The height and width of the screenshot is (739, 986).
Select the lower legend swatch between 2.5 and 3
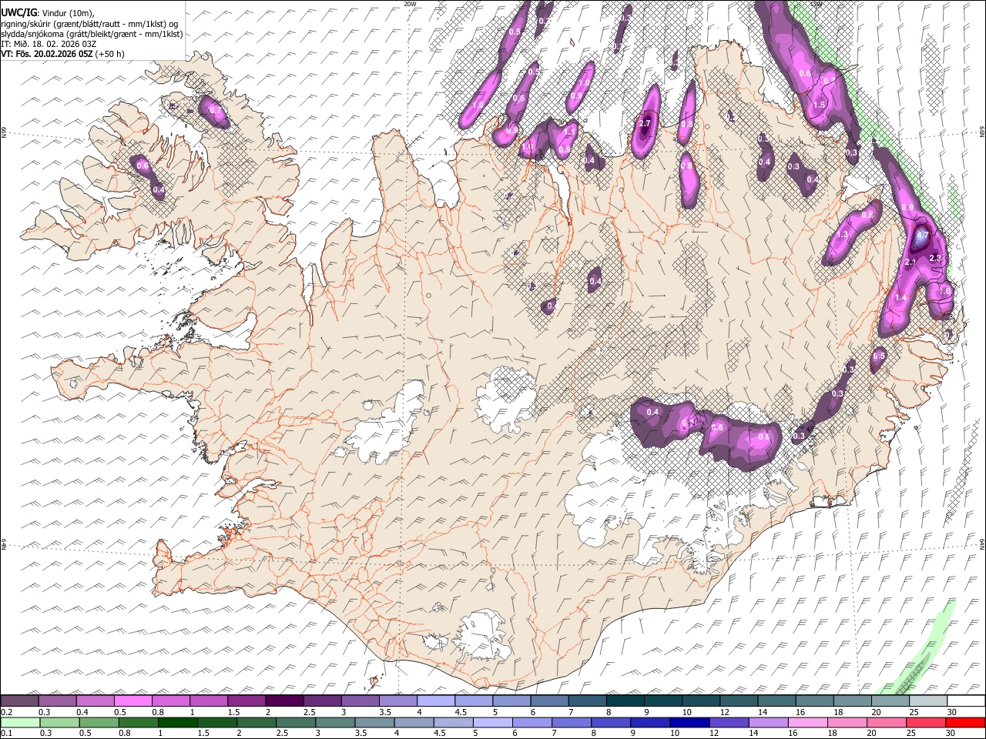[297, 722]
